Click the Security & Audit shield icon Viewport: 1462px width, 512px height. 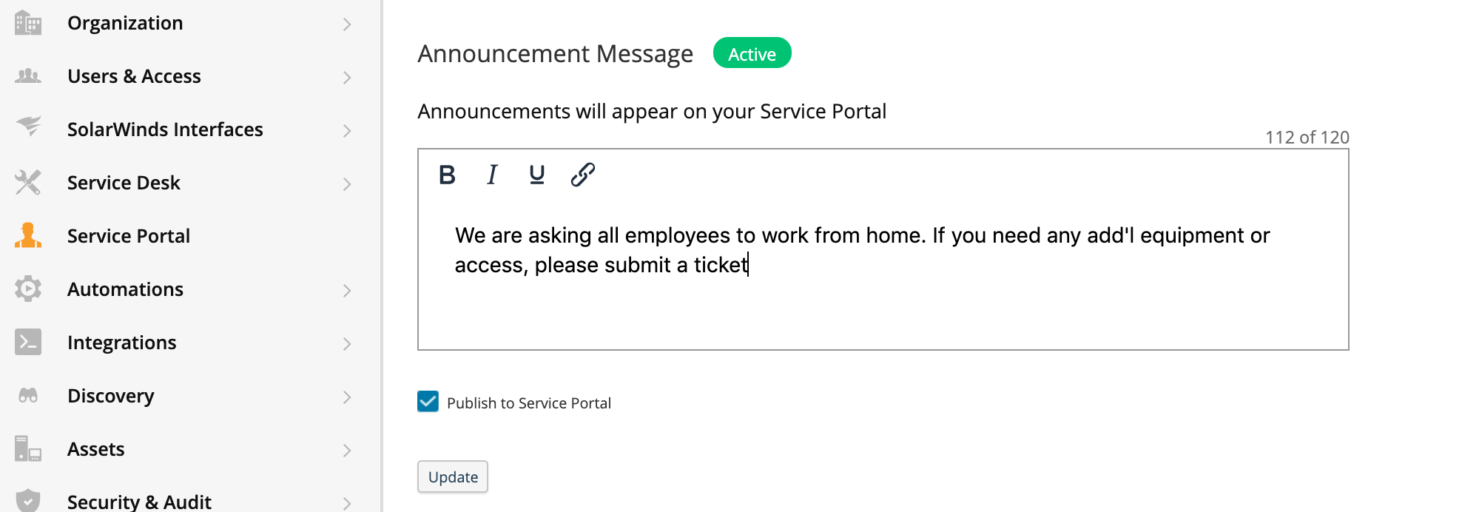(27, 502)
